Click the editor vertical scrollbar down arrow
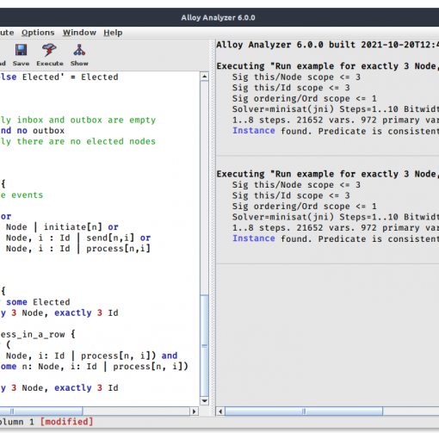439x439 pixels. (x=204, y=401)
